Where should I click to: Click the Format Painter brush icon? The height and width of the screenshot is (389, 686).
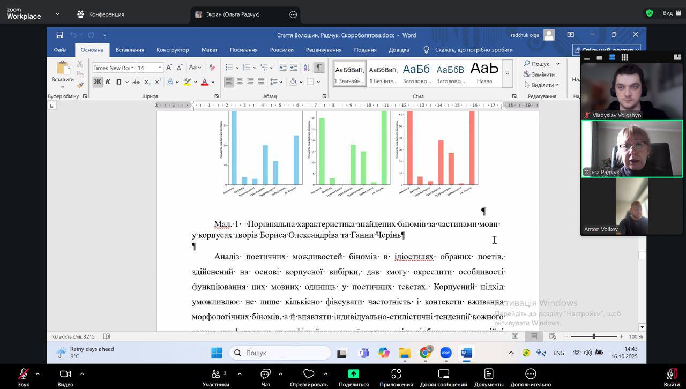[x=80, y=85]
